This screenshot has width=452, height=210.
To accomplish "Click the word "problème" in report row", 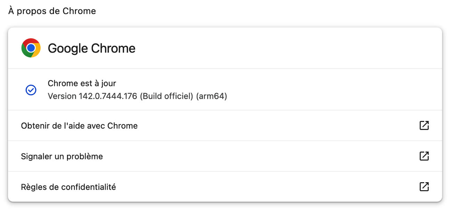I will (x=87, y=156).
